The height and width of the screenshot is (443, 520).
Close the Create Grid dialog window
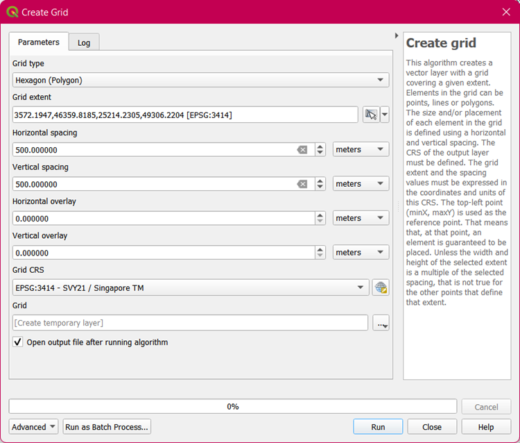tap(505, 12)
